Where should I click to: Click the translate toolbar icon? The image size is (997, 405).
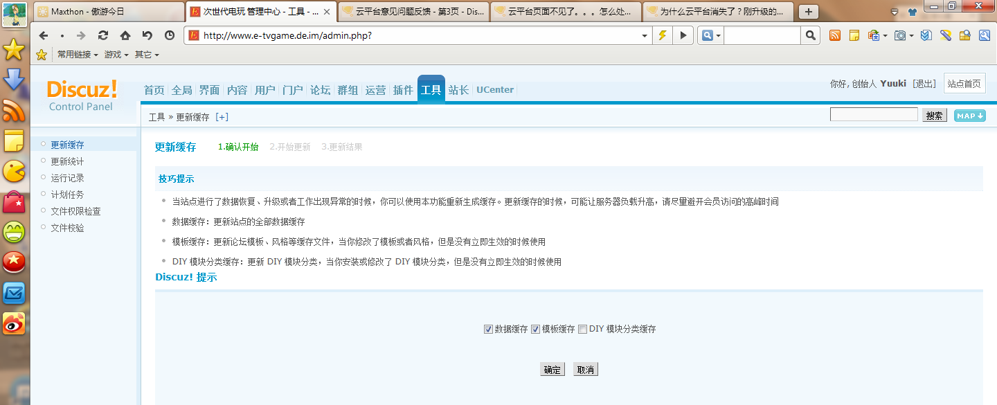click(x=872, y=35)
